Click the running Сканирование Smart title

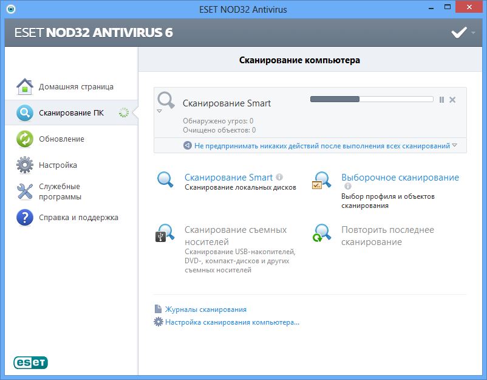click(226, 103)
